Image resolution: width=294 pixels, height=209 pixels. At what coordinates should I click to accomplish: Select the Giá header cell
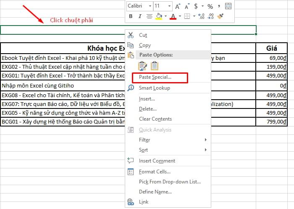[x=271, y=48]
